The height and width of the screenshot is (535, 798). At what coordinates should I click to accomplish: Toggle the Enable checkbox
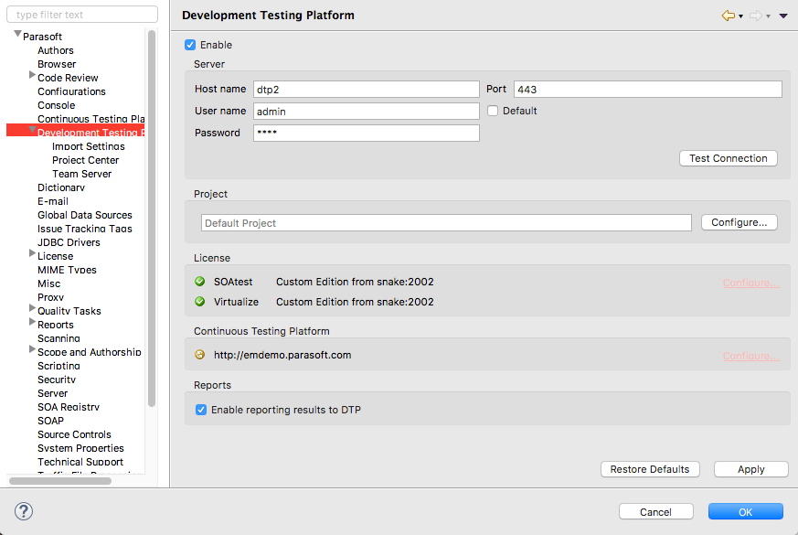[190, 45]
